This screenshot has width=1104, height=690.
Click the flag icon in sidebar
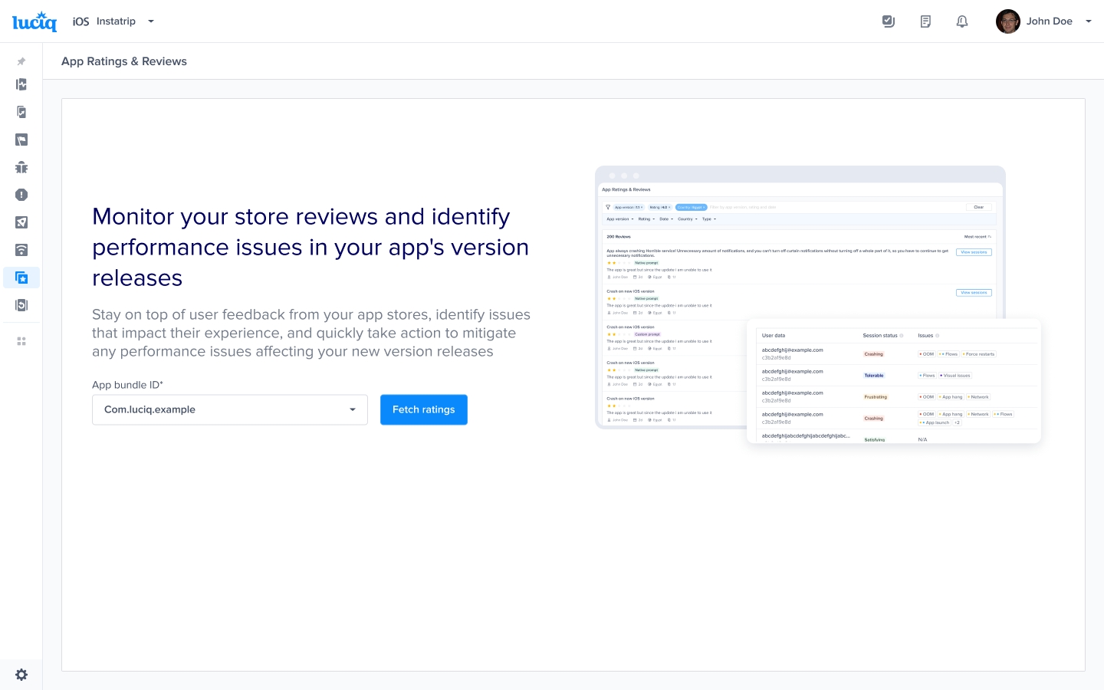tap(21, 140)
